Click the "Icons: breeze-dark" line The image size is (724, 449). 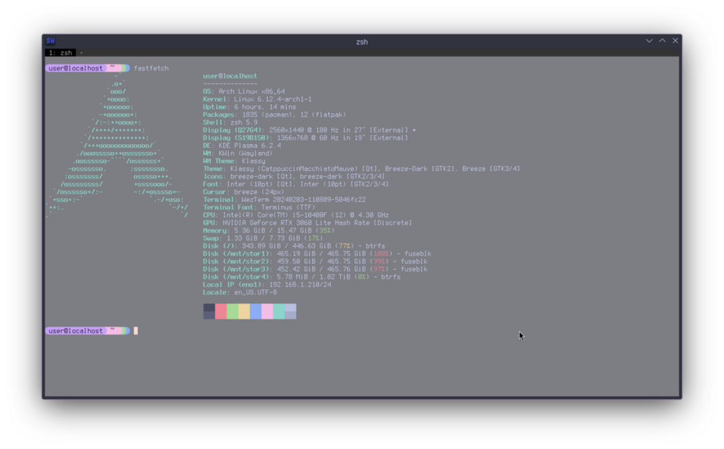tap(294, 177)
